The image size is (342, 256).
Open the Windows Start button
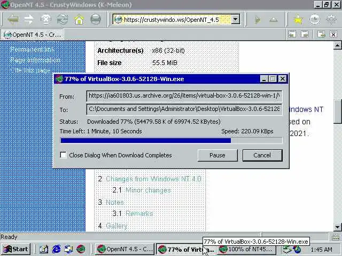click(15, 249)
